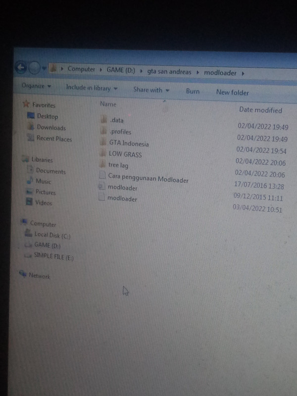This screenshot has width=297, height=396.
Task: Click the Recent Places icon
Action: [31, 137]
